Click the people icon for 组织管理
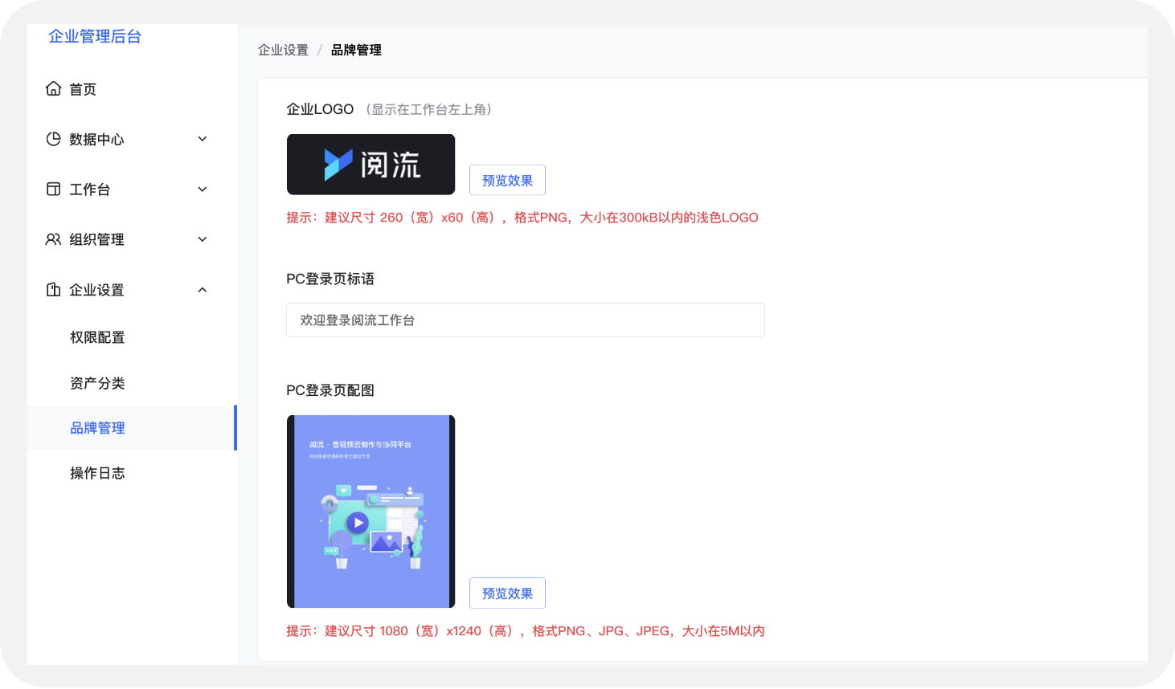 point(53,239)
